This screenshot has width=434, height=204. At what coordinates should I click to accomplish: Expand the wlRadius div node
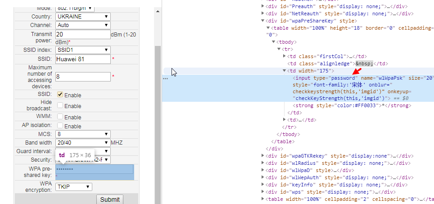(263, 163)
